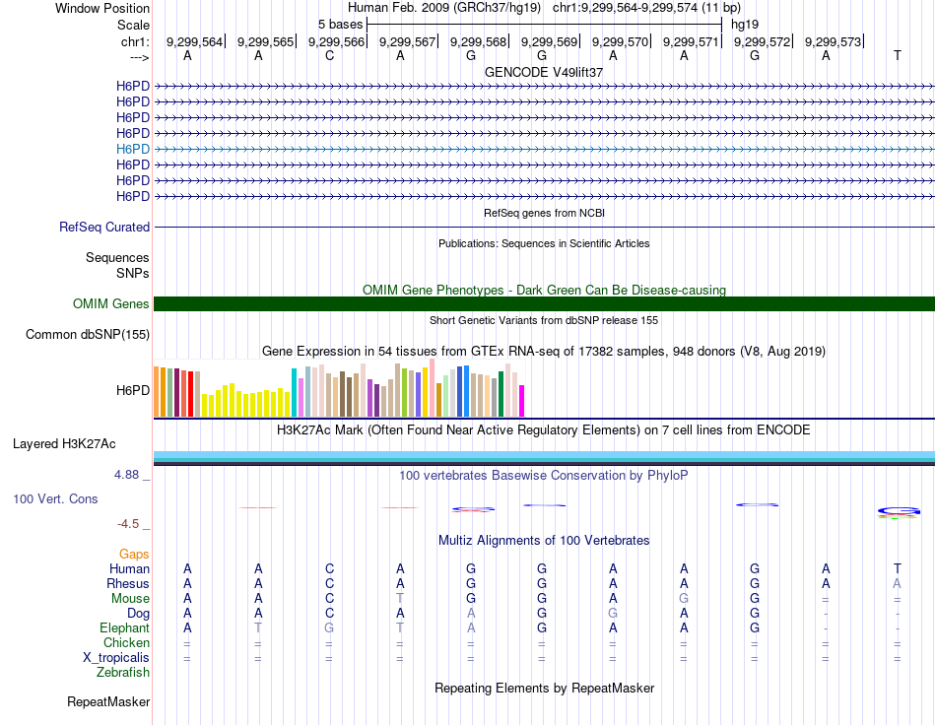The width and height of the screenshot is (936, 725).
Task: Click the magenta last bar in GTEx chart
Action: [x=522, y=401]
